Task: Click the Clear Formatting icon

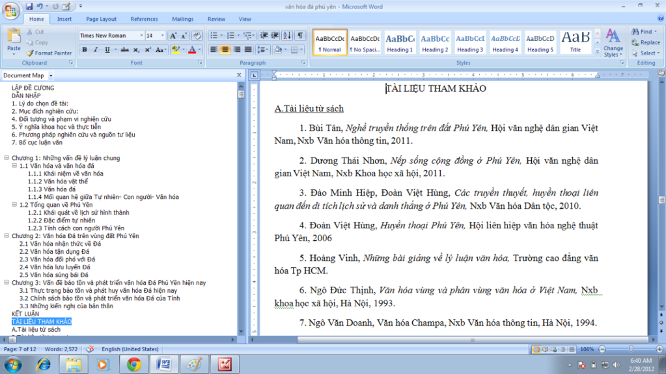Action: (x=197, y=36)
